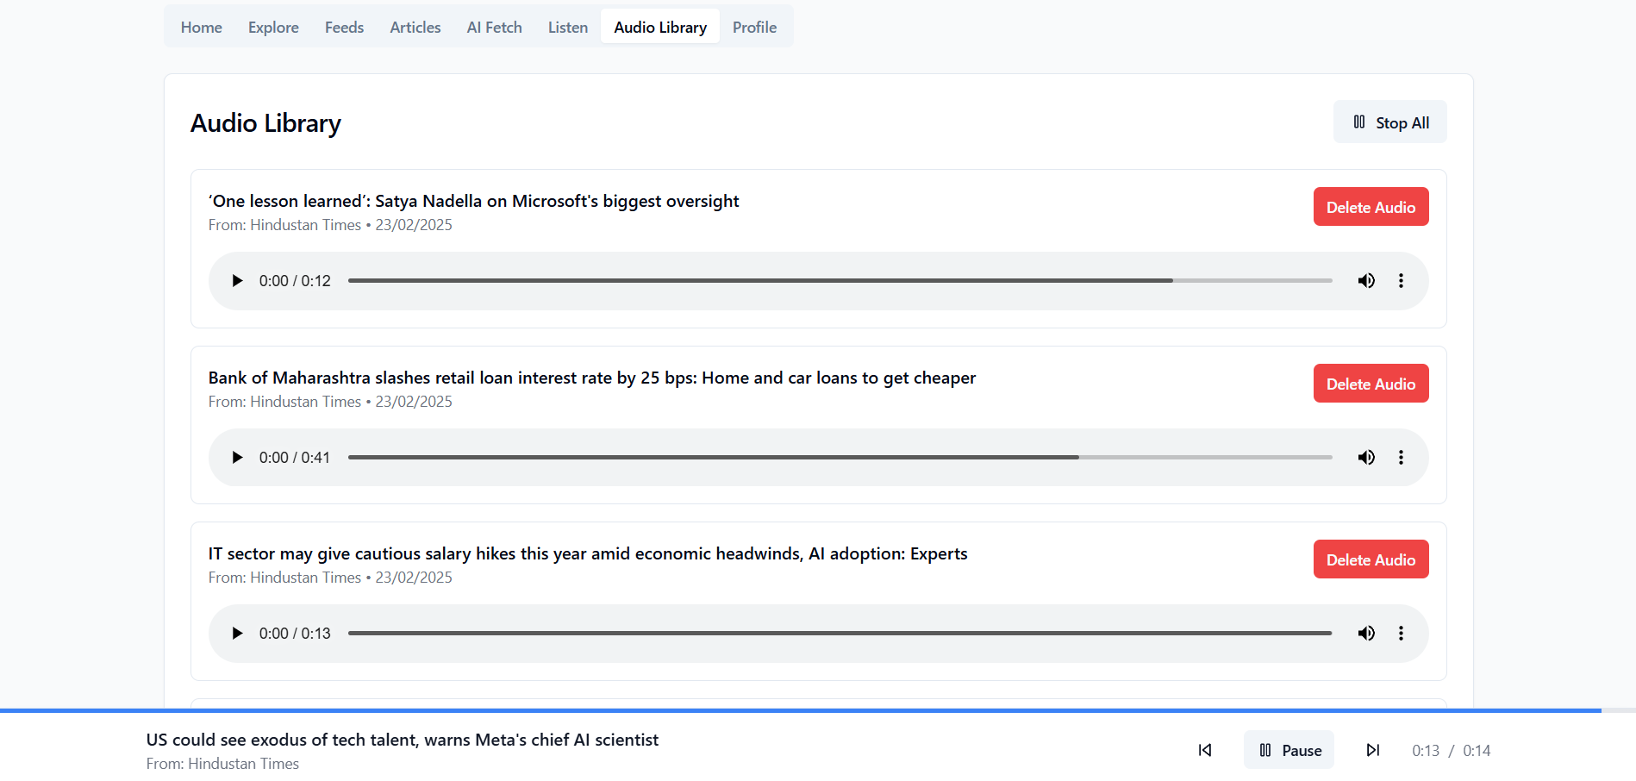Click the Audio Library heading
This screenshot has height=781, width=1636.
coord(265,123)
